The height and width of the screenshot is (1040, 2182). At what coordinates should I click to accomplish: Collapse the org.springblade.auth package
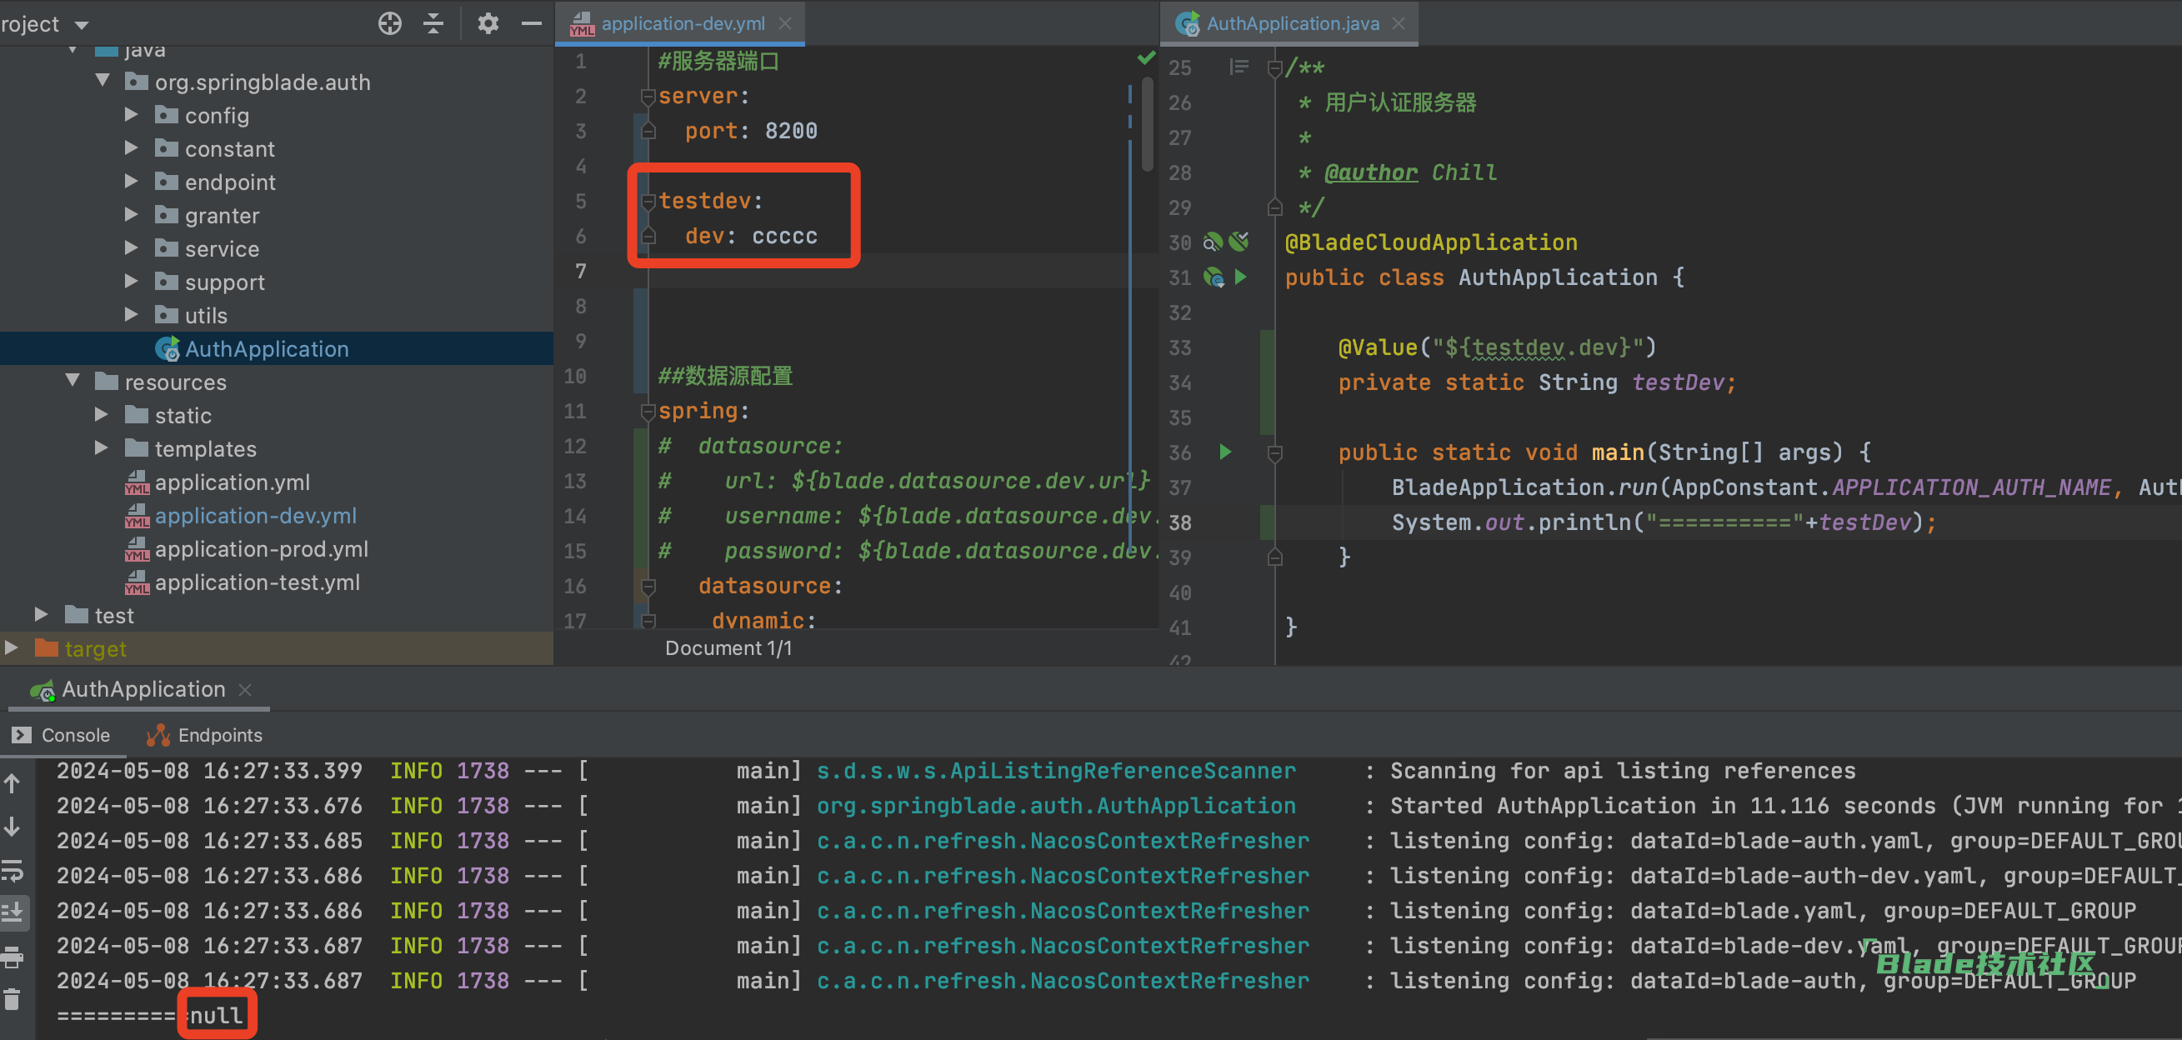[103, 81]
